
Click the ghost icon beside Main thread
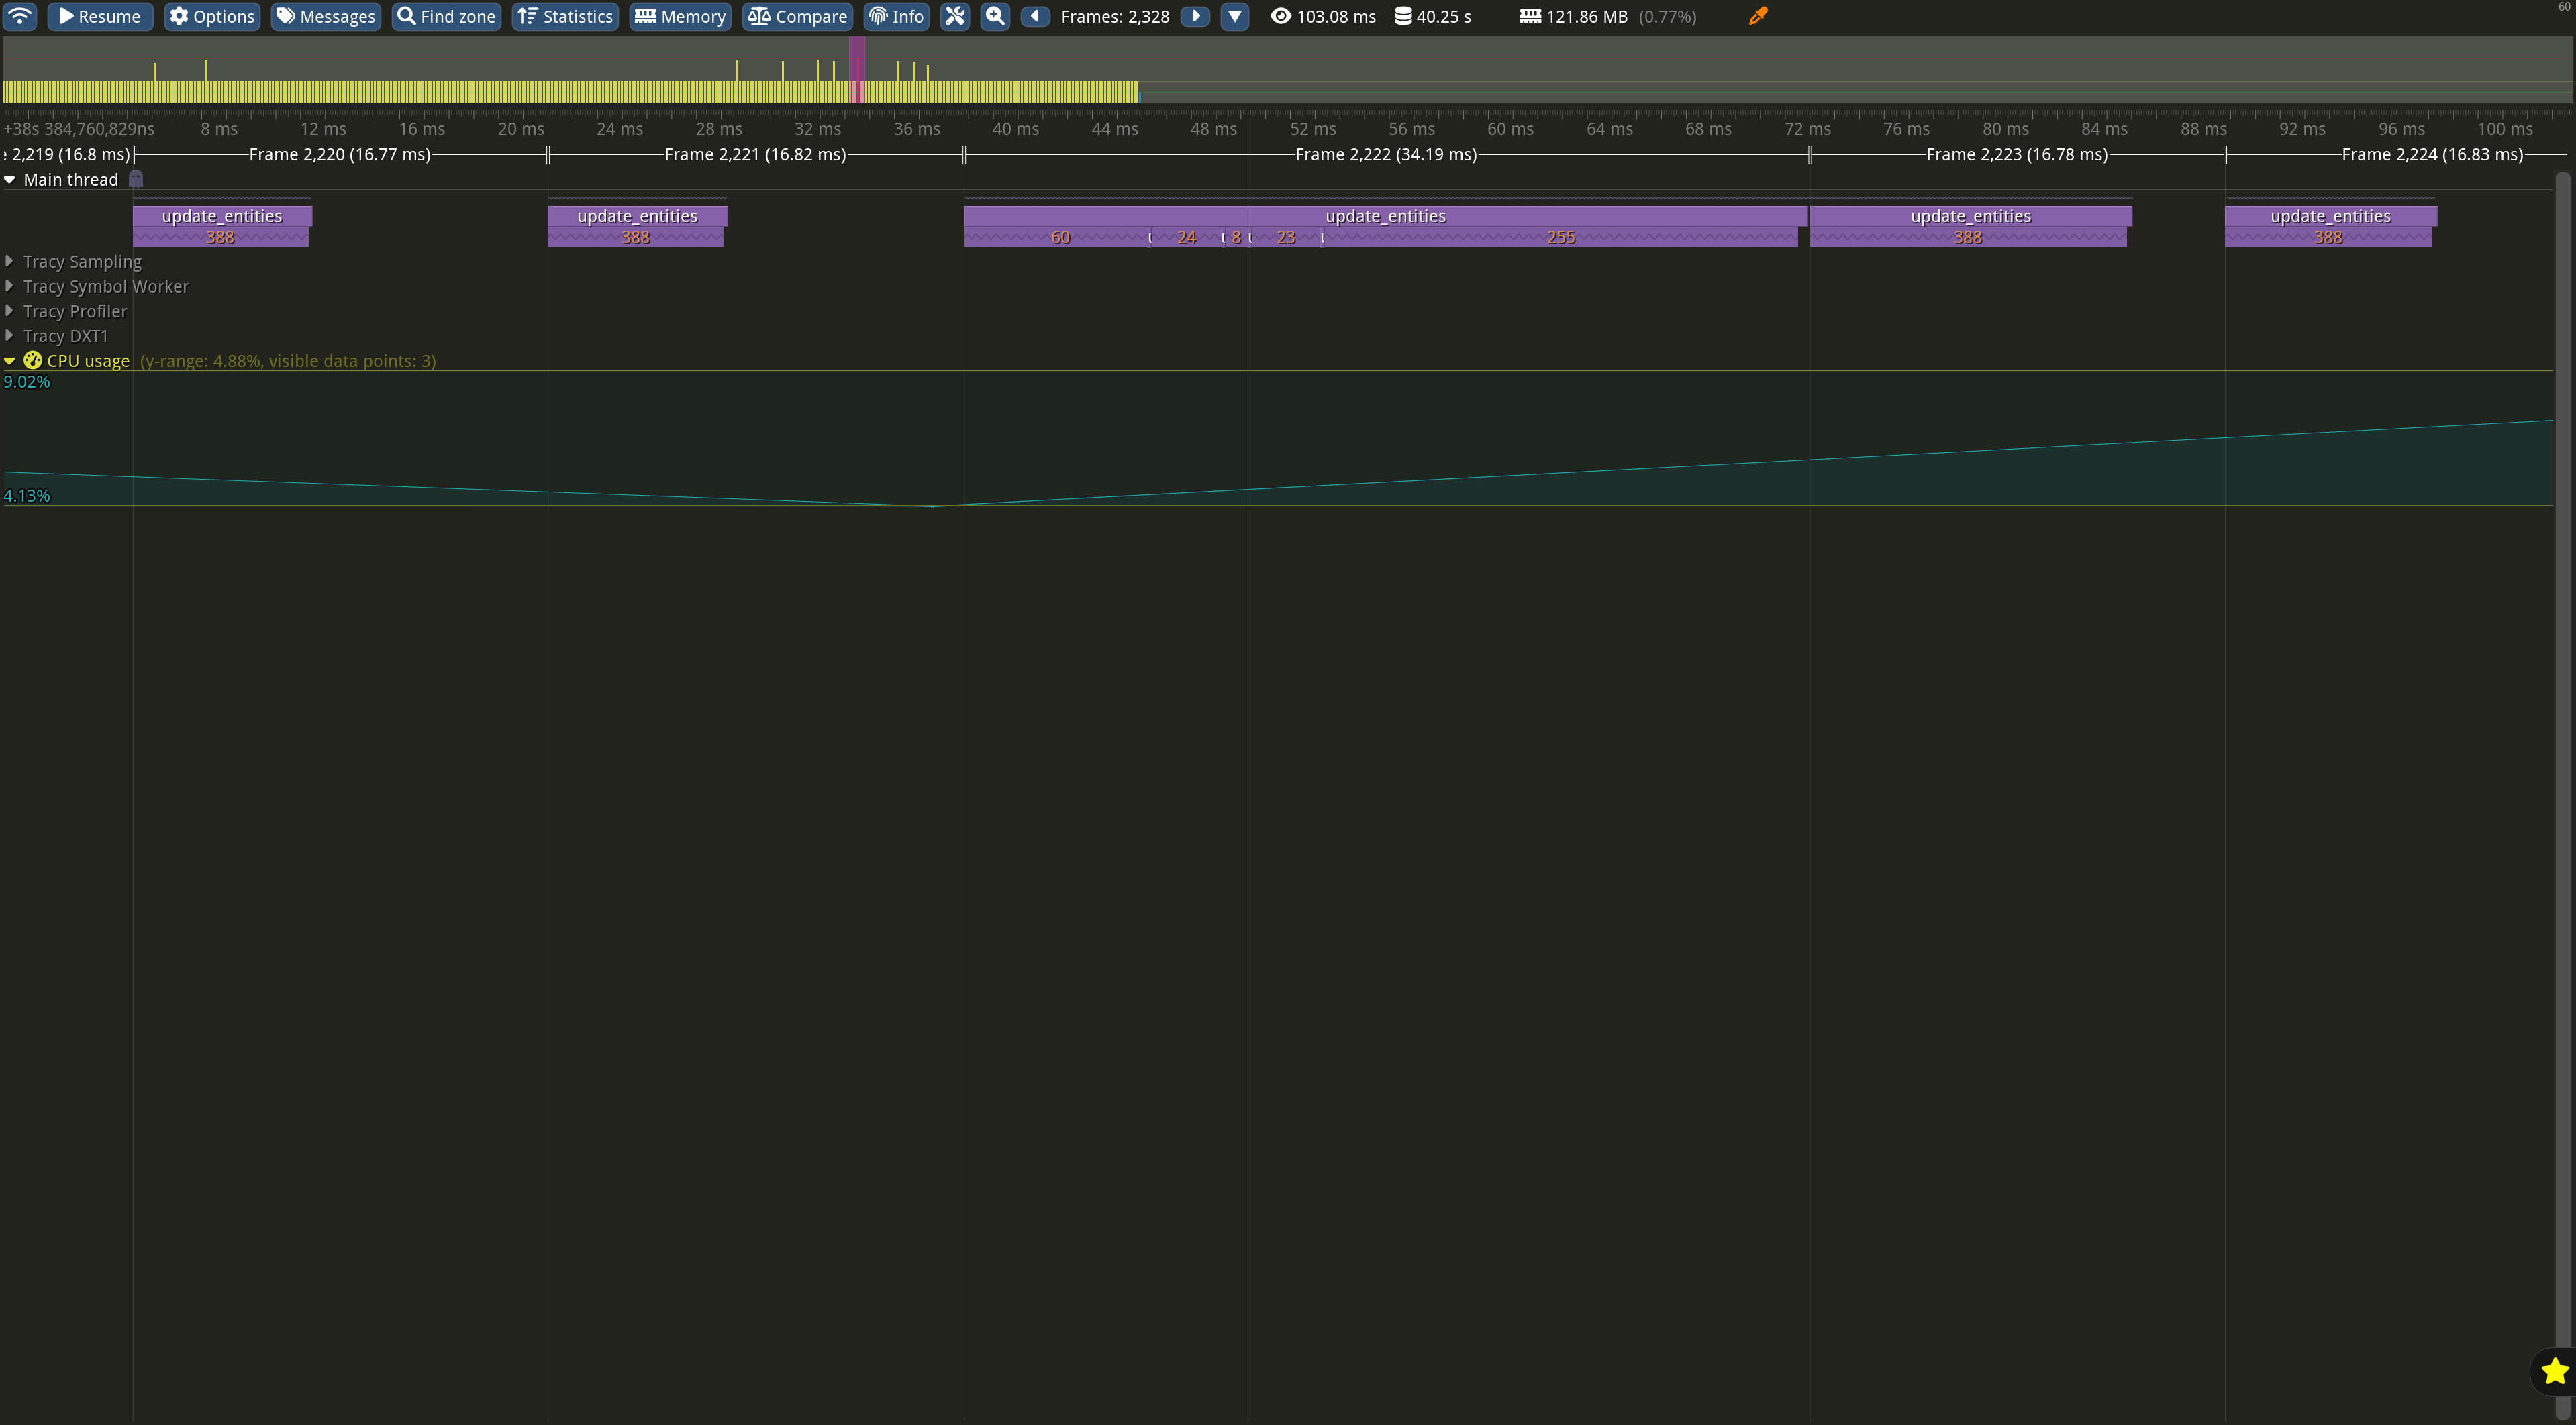(136, 180)
